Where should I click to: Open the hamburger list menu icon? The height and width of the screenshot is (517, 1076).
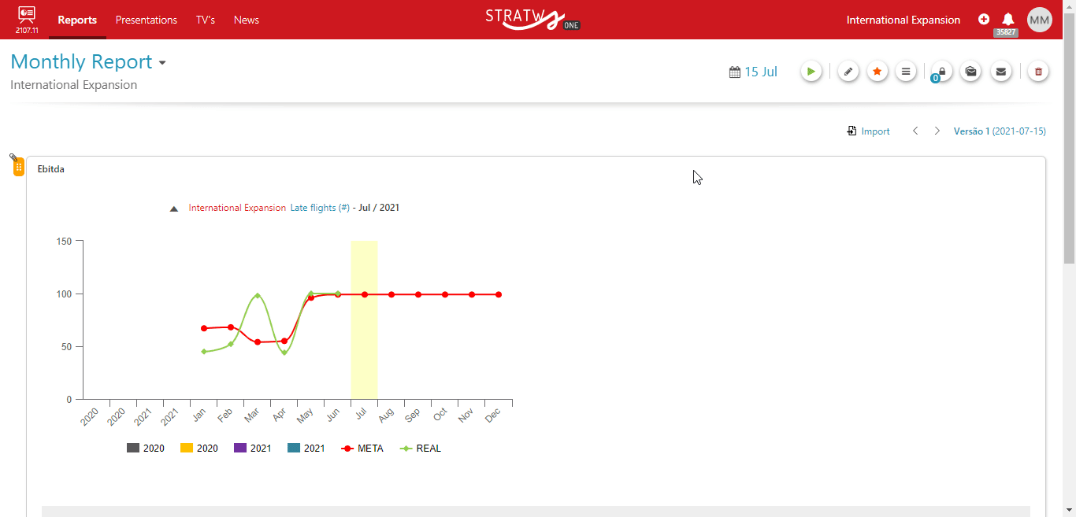[906, 72]
